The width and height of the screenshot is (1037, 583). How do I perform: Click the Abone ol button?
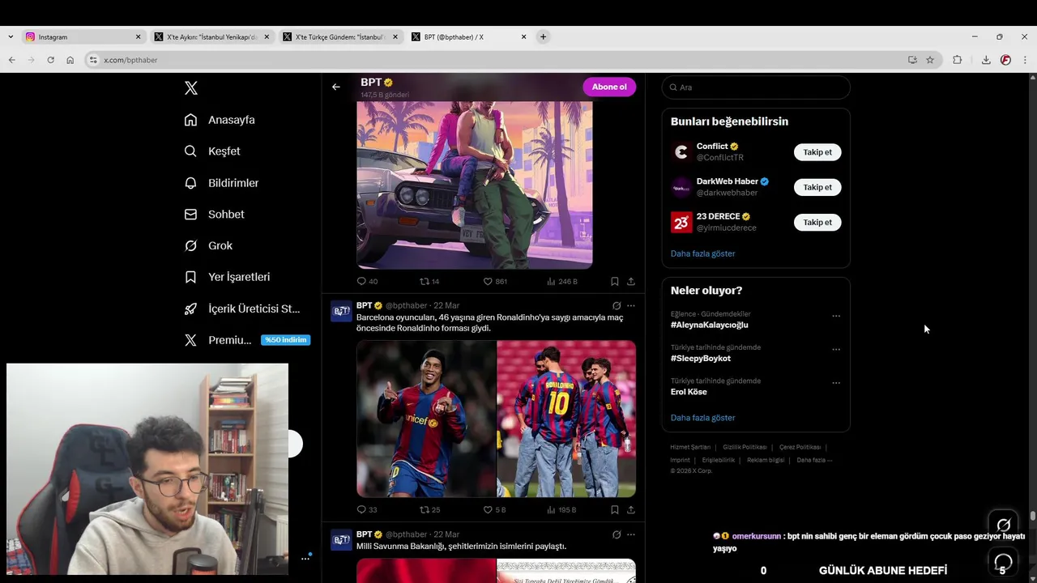pos(609,87)
